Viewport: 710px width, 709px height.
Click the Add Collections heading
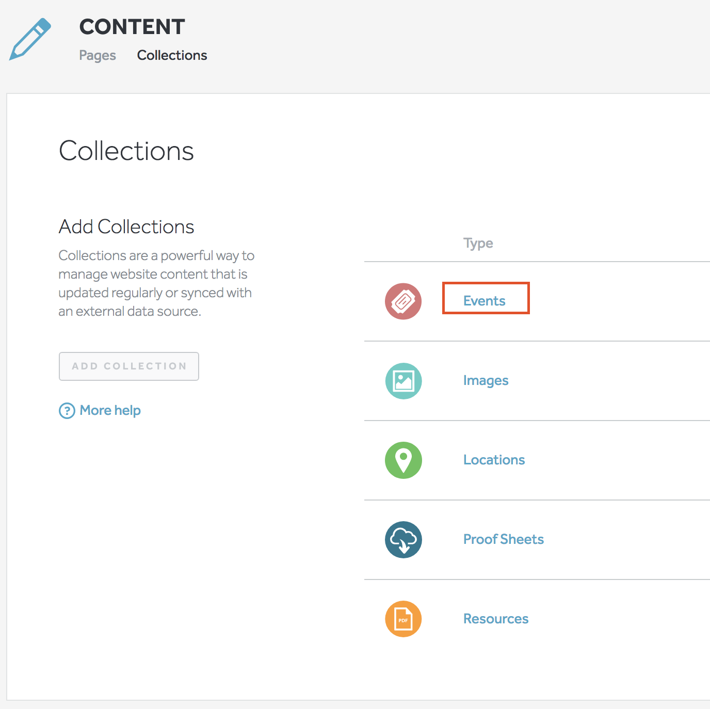(x=126, y=227)
